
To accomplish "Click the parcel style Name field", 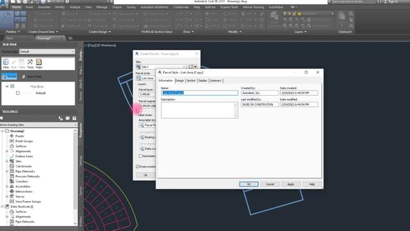I will 199,92.
